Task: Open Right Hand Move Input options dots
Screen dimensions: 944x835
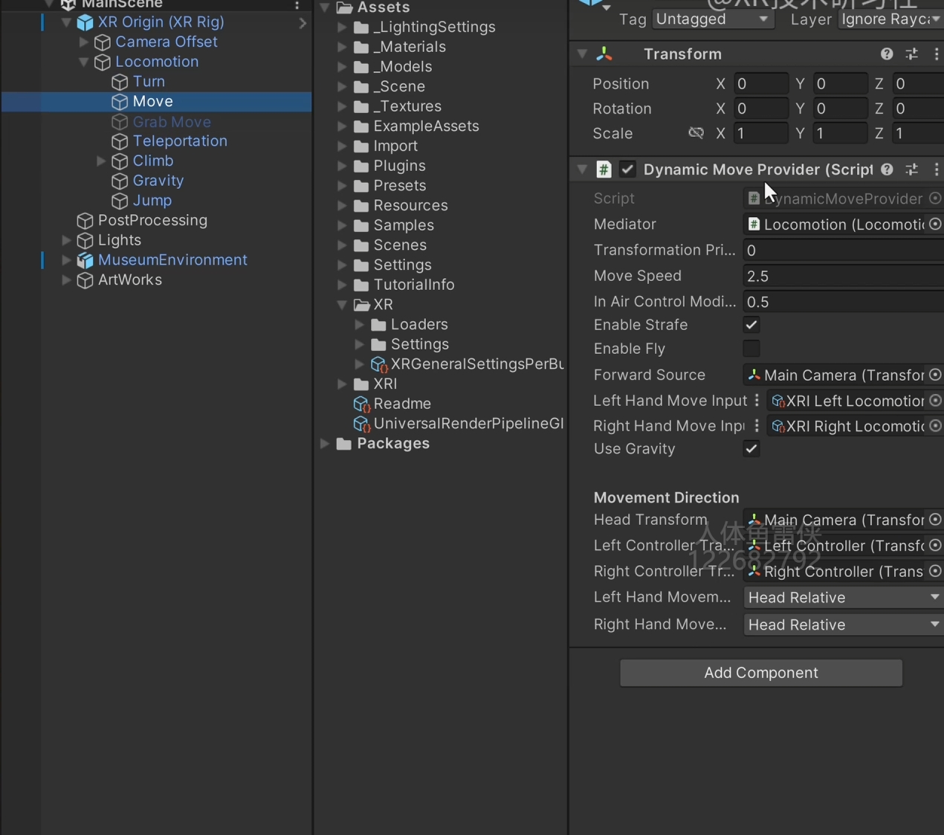Action: [x=757, y=425]
